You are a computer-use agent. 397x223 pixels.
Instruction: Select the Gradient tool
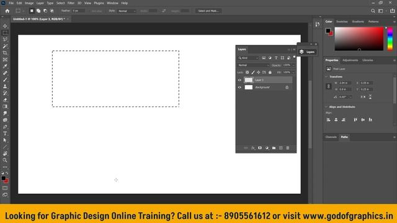(x=5, y=107)
